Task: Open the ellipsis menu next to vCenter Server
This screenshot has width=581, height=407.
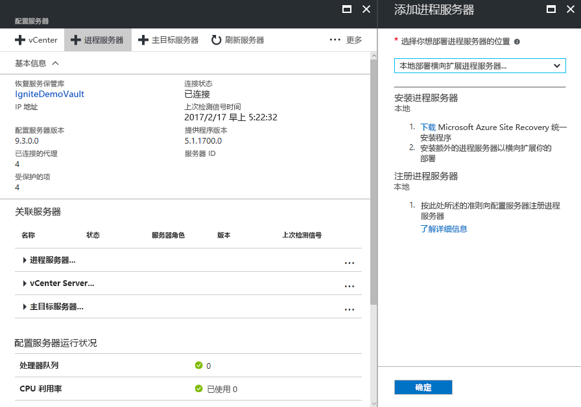Action: 350,285
